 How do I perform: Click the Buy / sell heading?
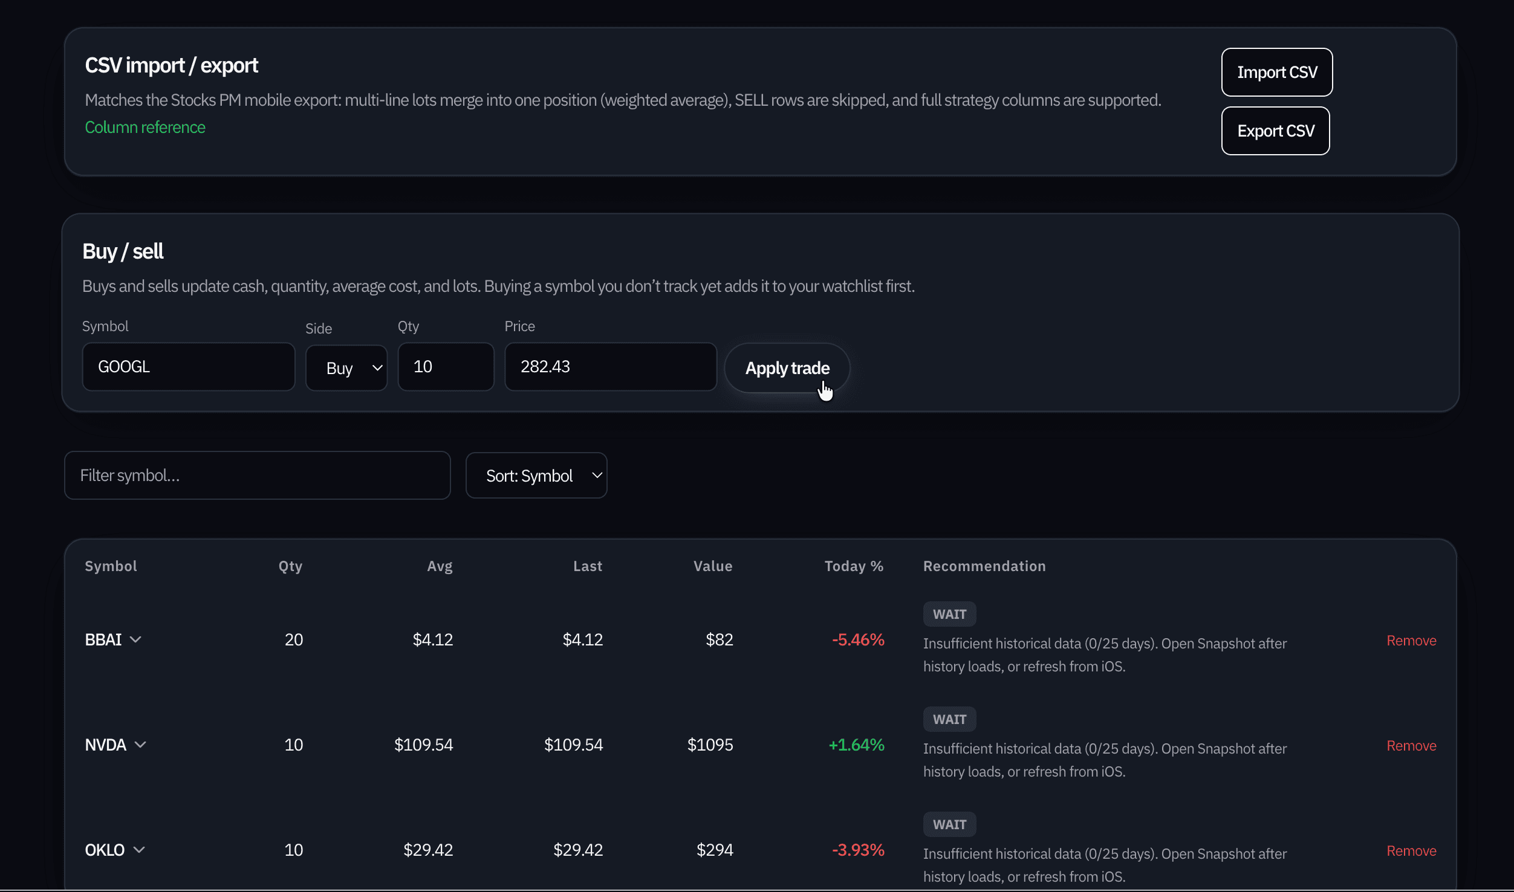click(123, 251)
